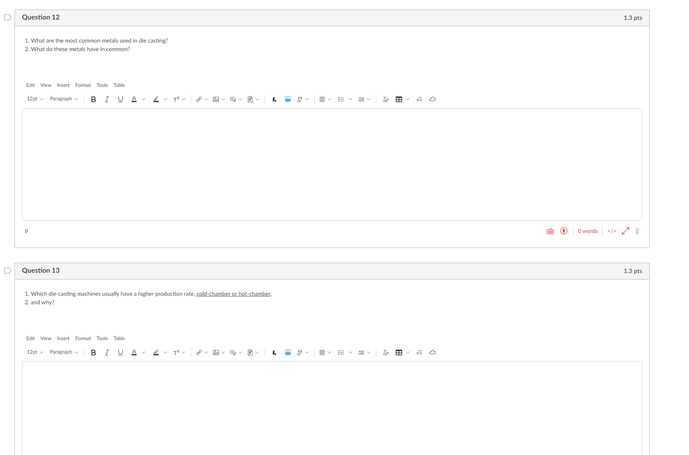Click italic icon in Question 12 toolbar
This screenshot has height=455, width=689.
[107, 99]
